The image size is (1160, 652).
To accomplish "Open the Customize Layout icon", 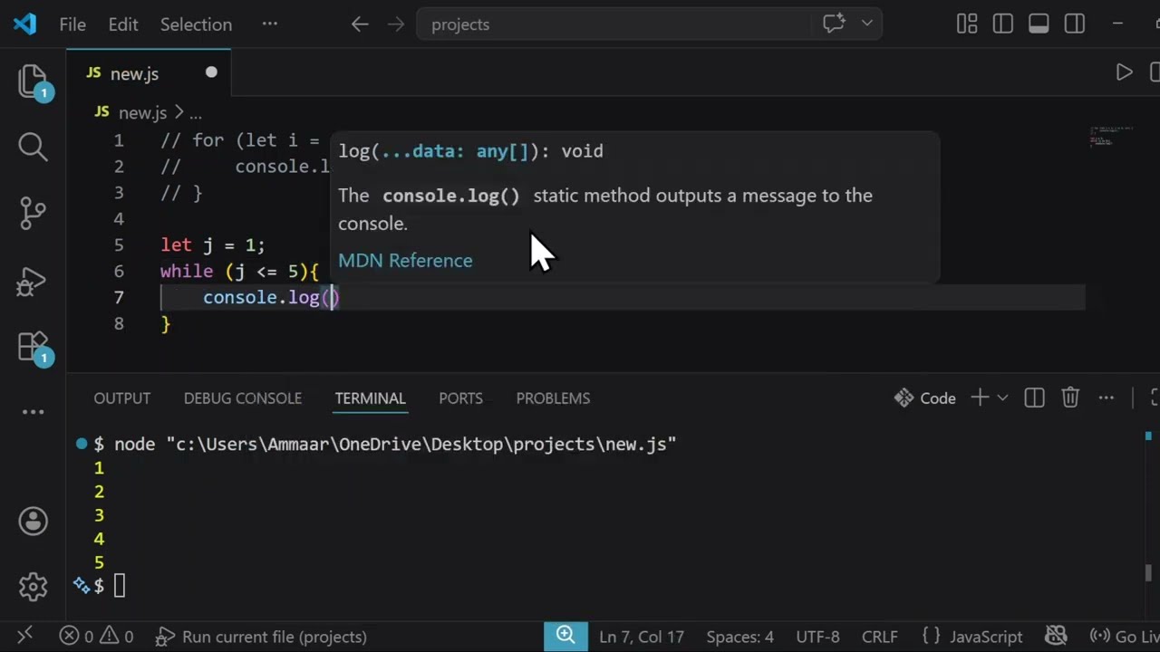I will [x=967, y=24].
